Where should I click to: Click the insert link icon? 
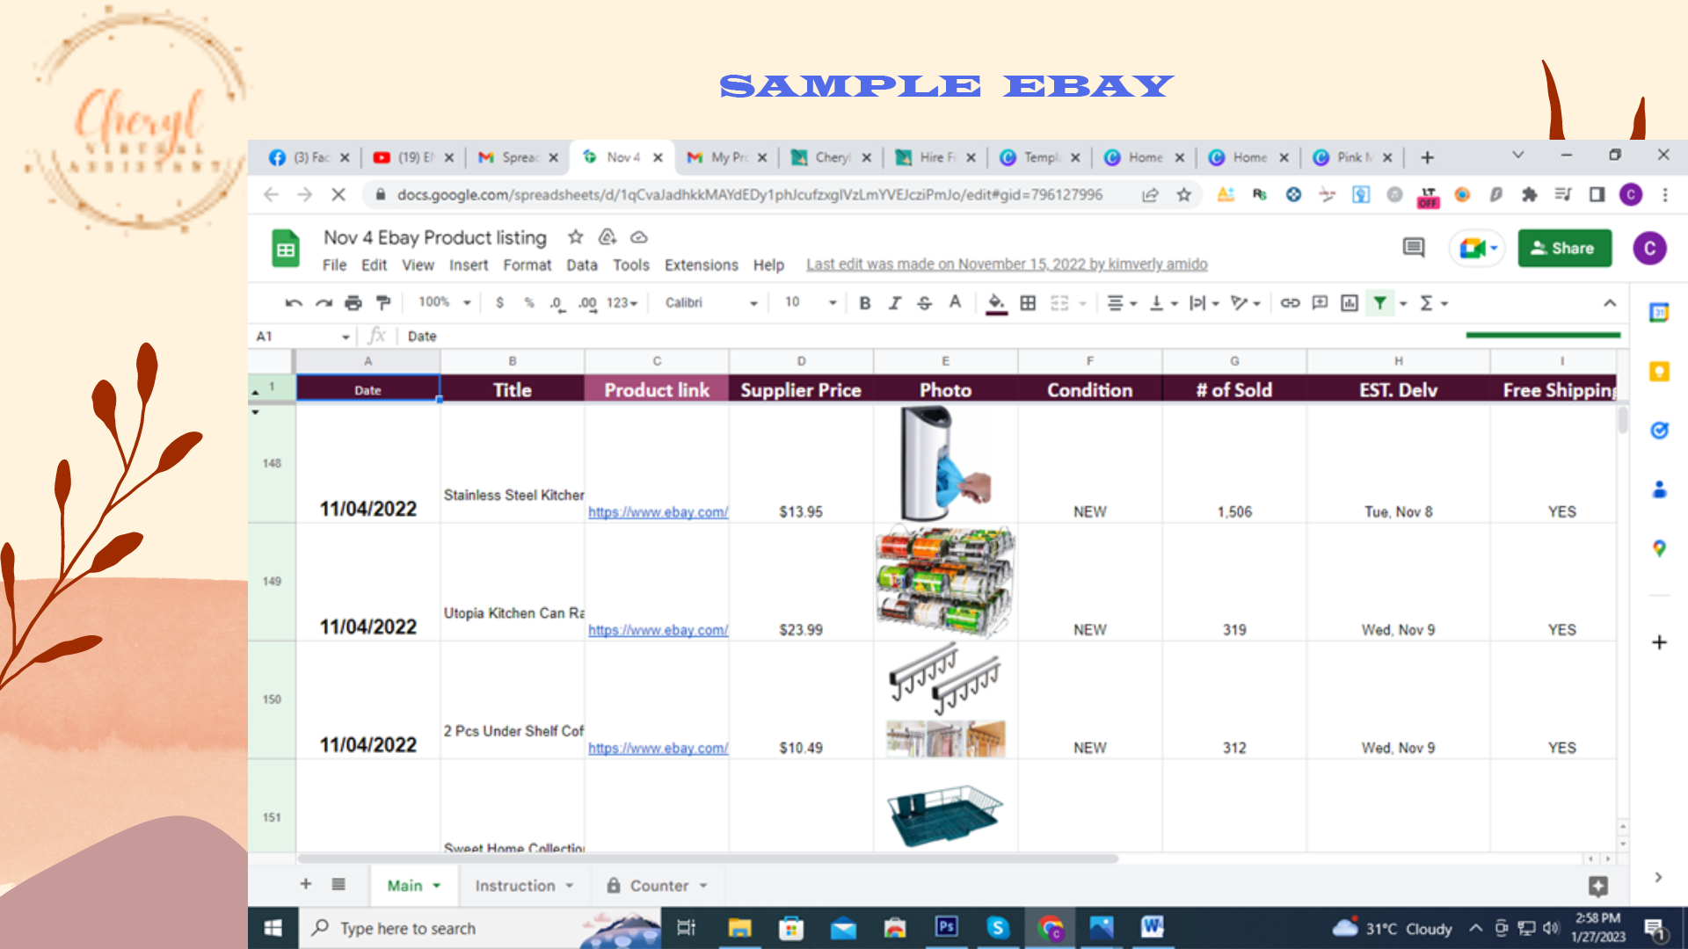click(x=1290, y=303)
